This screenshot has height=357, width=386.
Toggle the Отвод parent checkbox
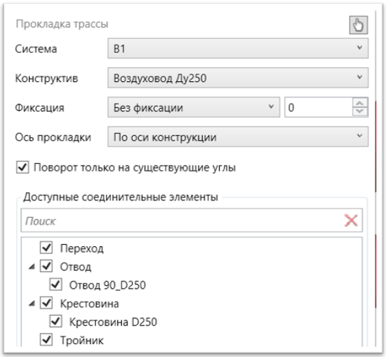(x=46, y=266)
